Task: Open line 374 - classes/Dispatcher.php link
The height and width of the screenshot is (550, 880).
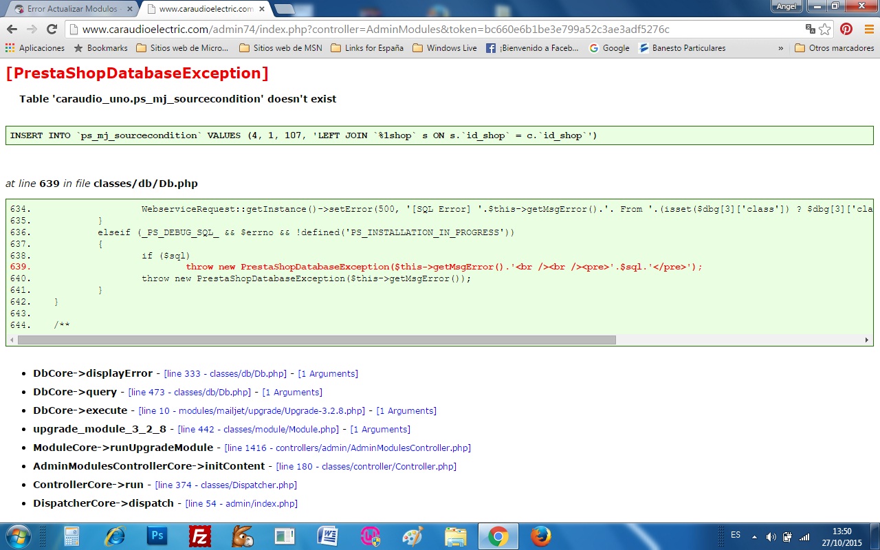Action: point(226,485)
